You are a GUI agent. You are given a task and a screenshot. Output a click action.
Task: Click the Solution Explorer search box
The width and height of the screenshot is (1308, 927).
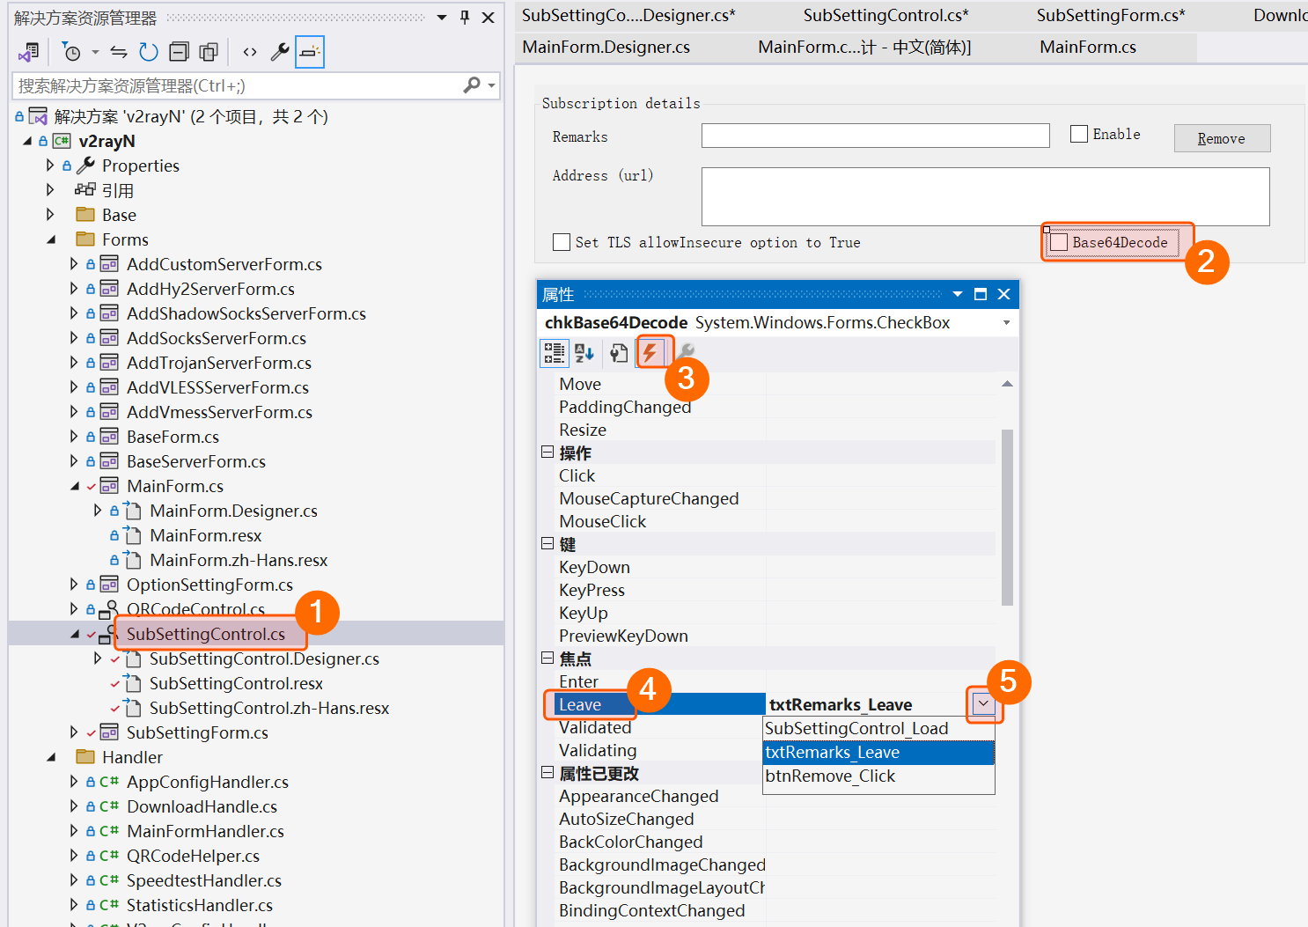point(238,85)
